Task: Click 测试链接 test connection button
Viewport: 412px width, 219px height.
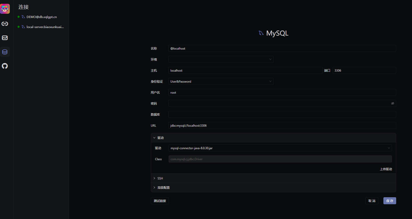Action: tap(160, 201)
